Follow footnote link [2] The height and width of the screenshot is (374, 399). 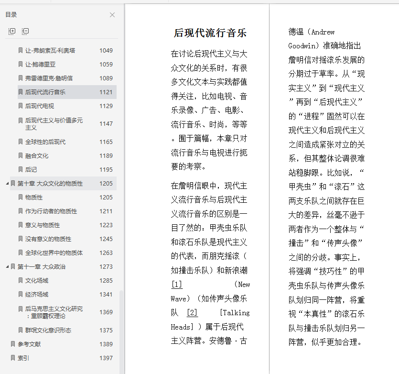(x=192, y=313)
